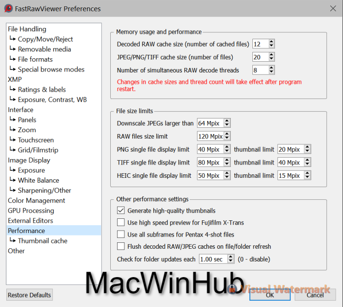Image resolution: width=343 pixels, height=307 pixels.
Task: Open the Interface preferences section
Action: coord(21,110)
